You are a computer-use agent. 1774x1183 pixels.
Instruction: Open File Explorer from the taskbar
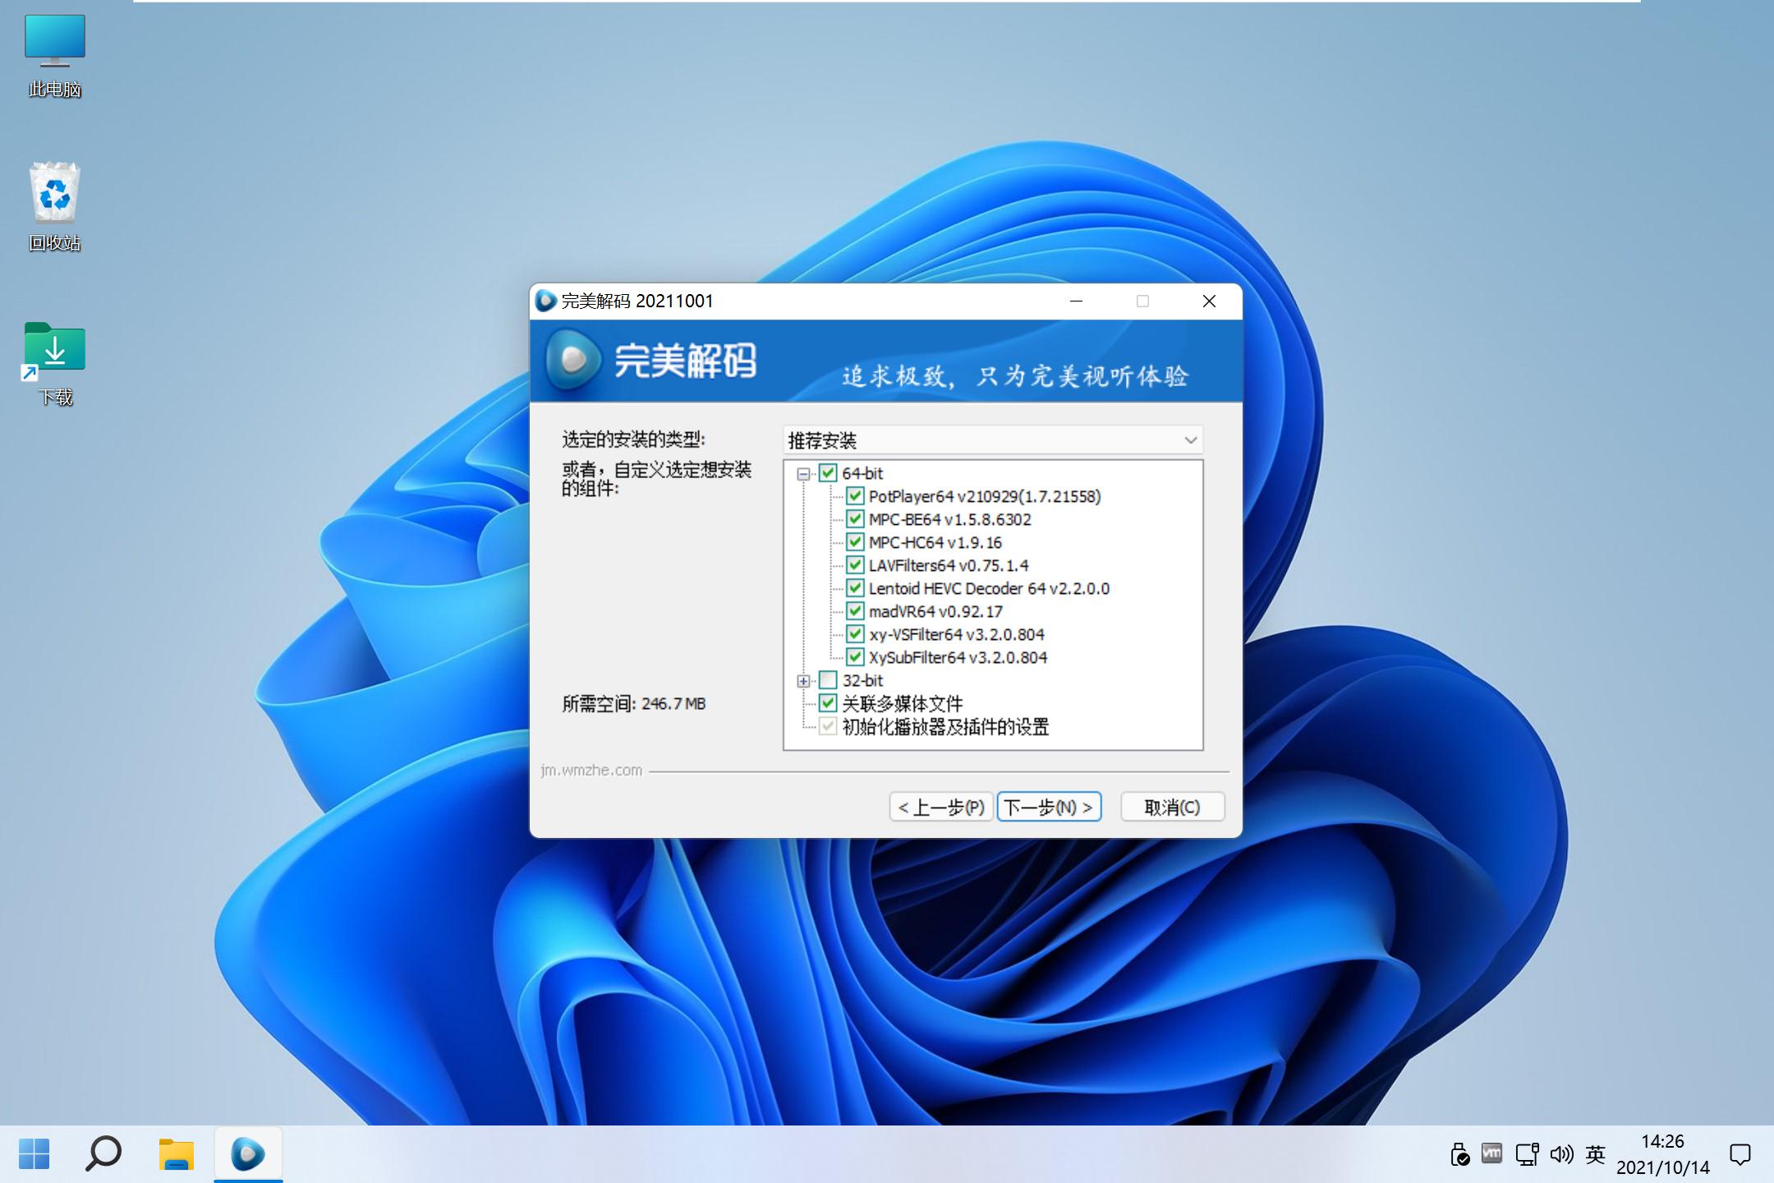175,1153
